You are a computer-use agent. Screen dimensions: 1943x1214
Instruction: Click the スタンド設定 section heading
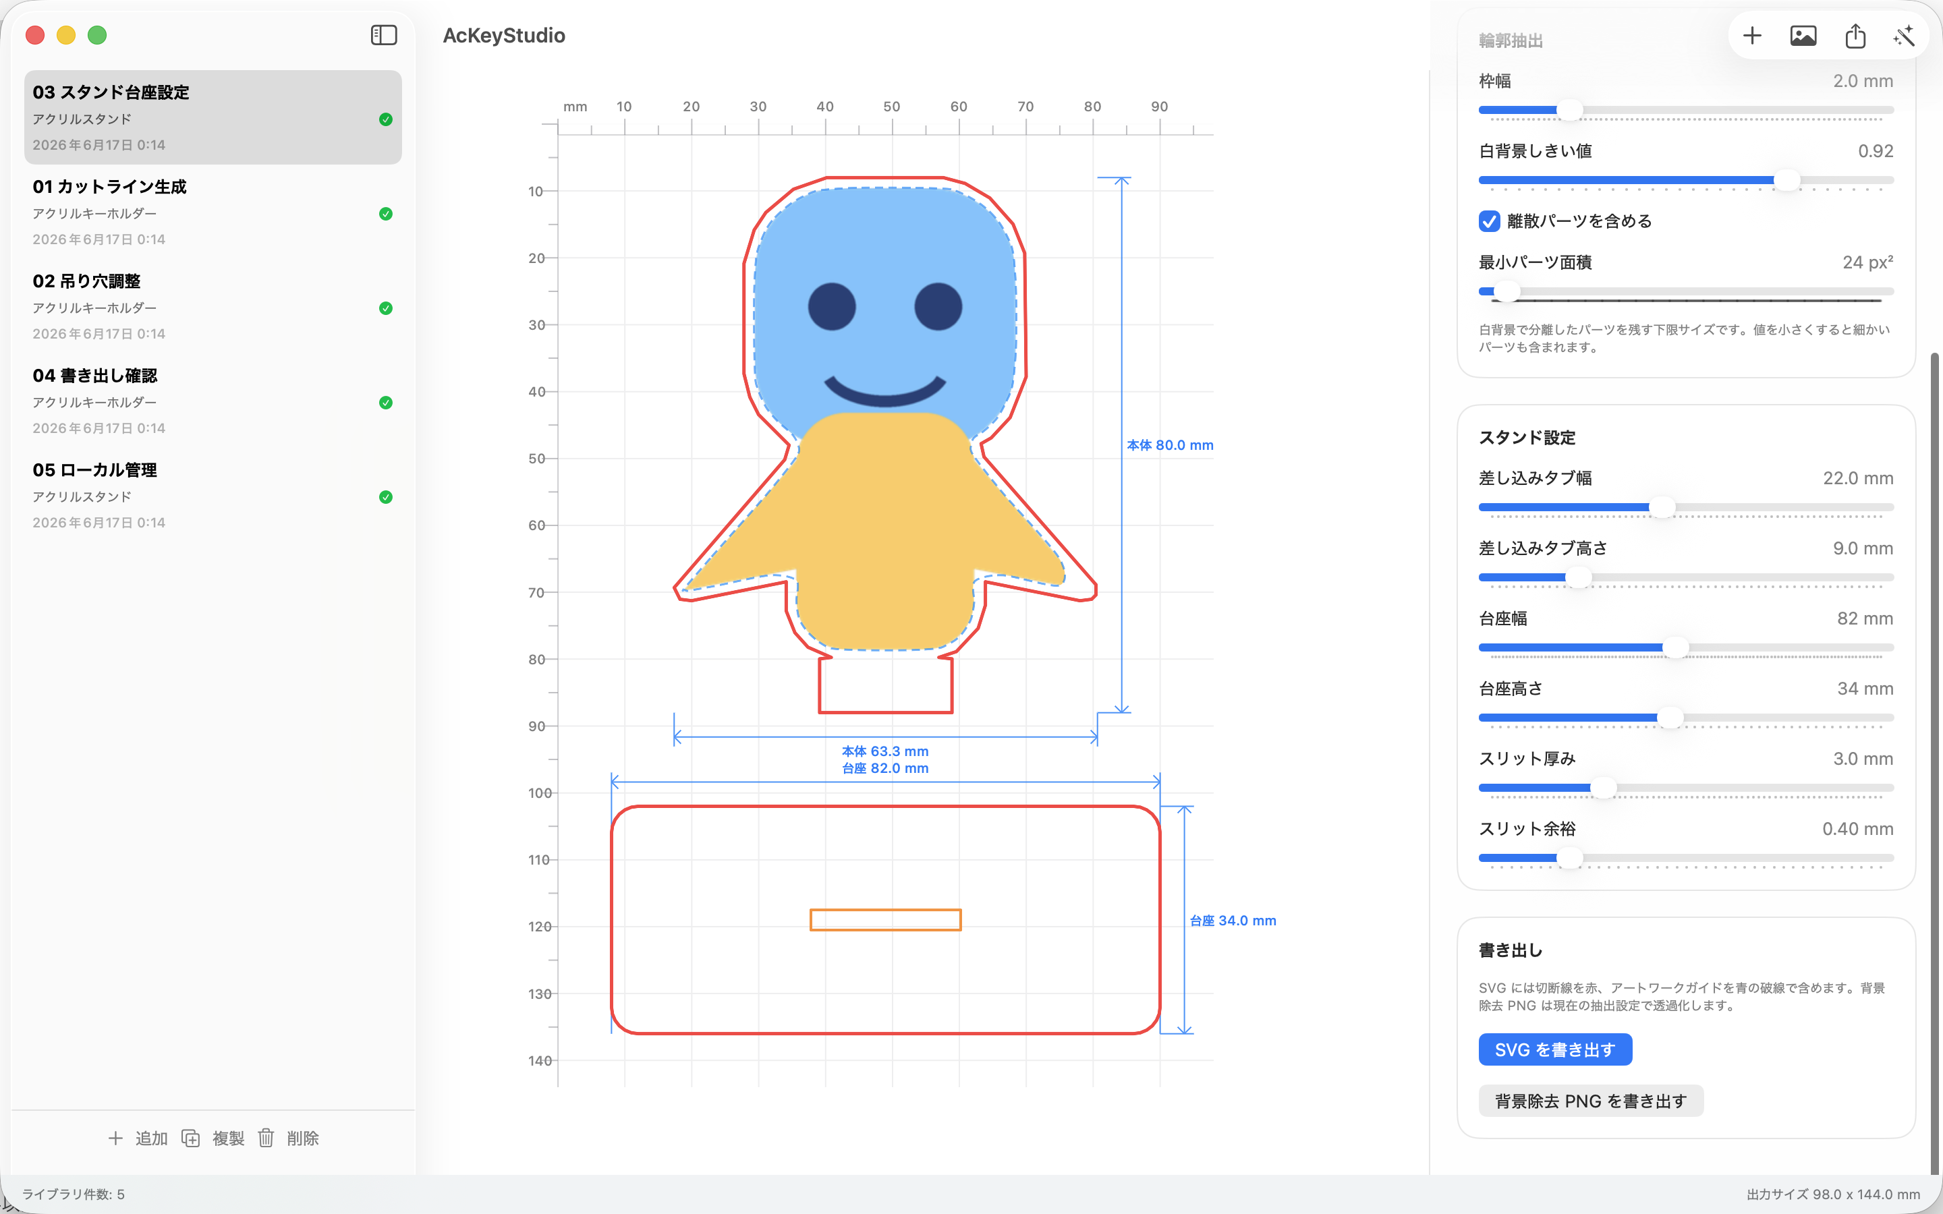1527,438
